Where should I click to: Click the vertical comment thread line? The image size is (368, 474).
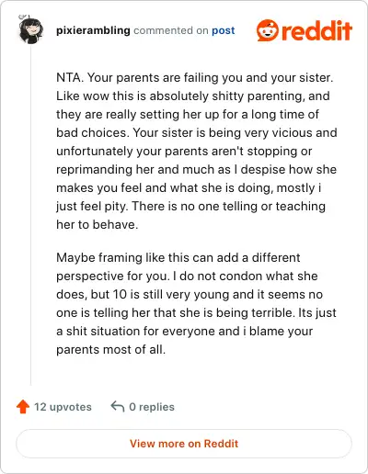point(30,216)
